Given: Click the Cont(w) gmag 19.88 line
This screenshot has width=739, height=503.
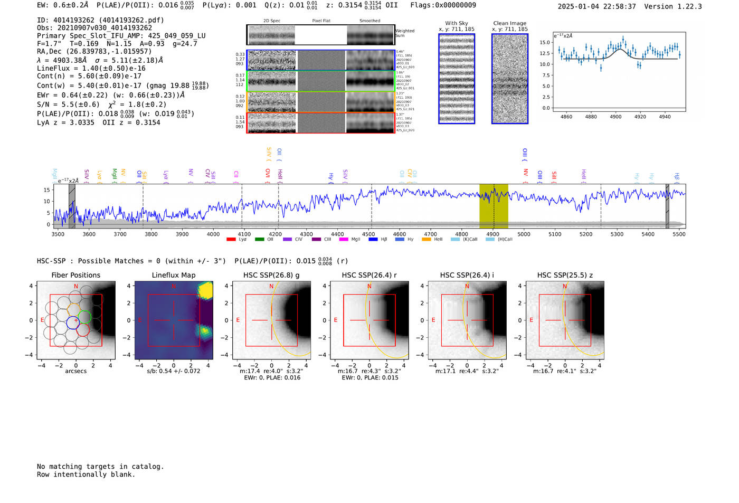Looking at the screenshot, I should 123,86.
